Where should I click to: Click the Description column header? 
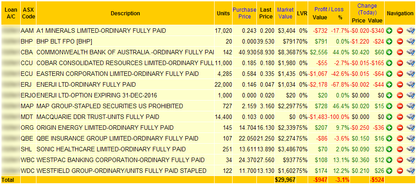(x=125, y=13)
